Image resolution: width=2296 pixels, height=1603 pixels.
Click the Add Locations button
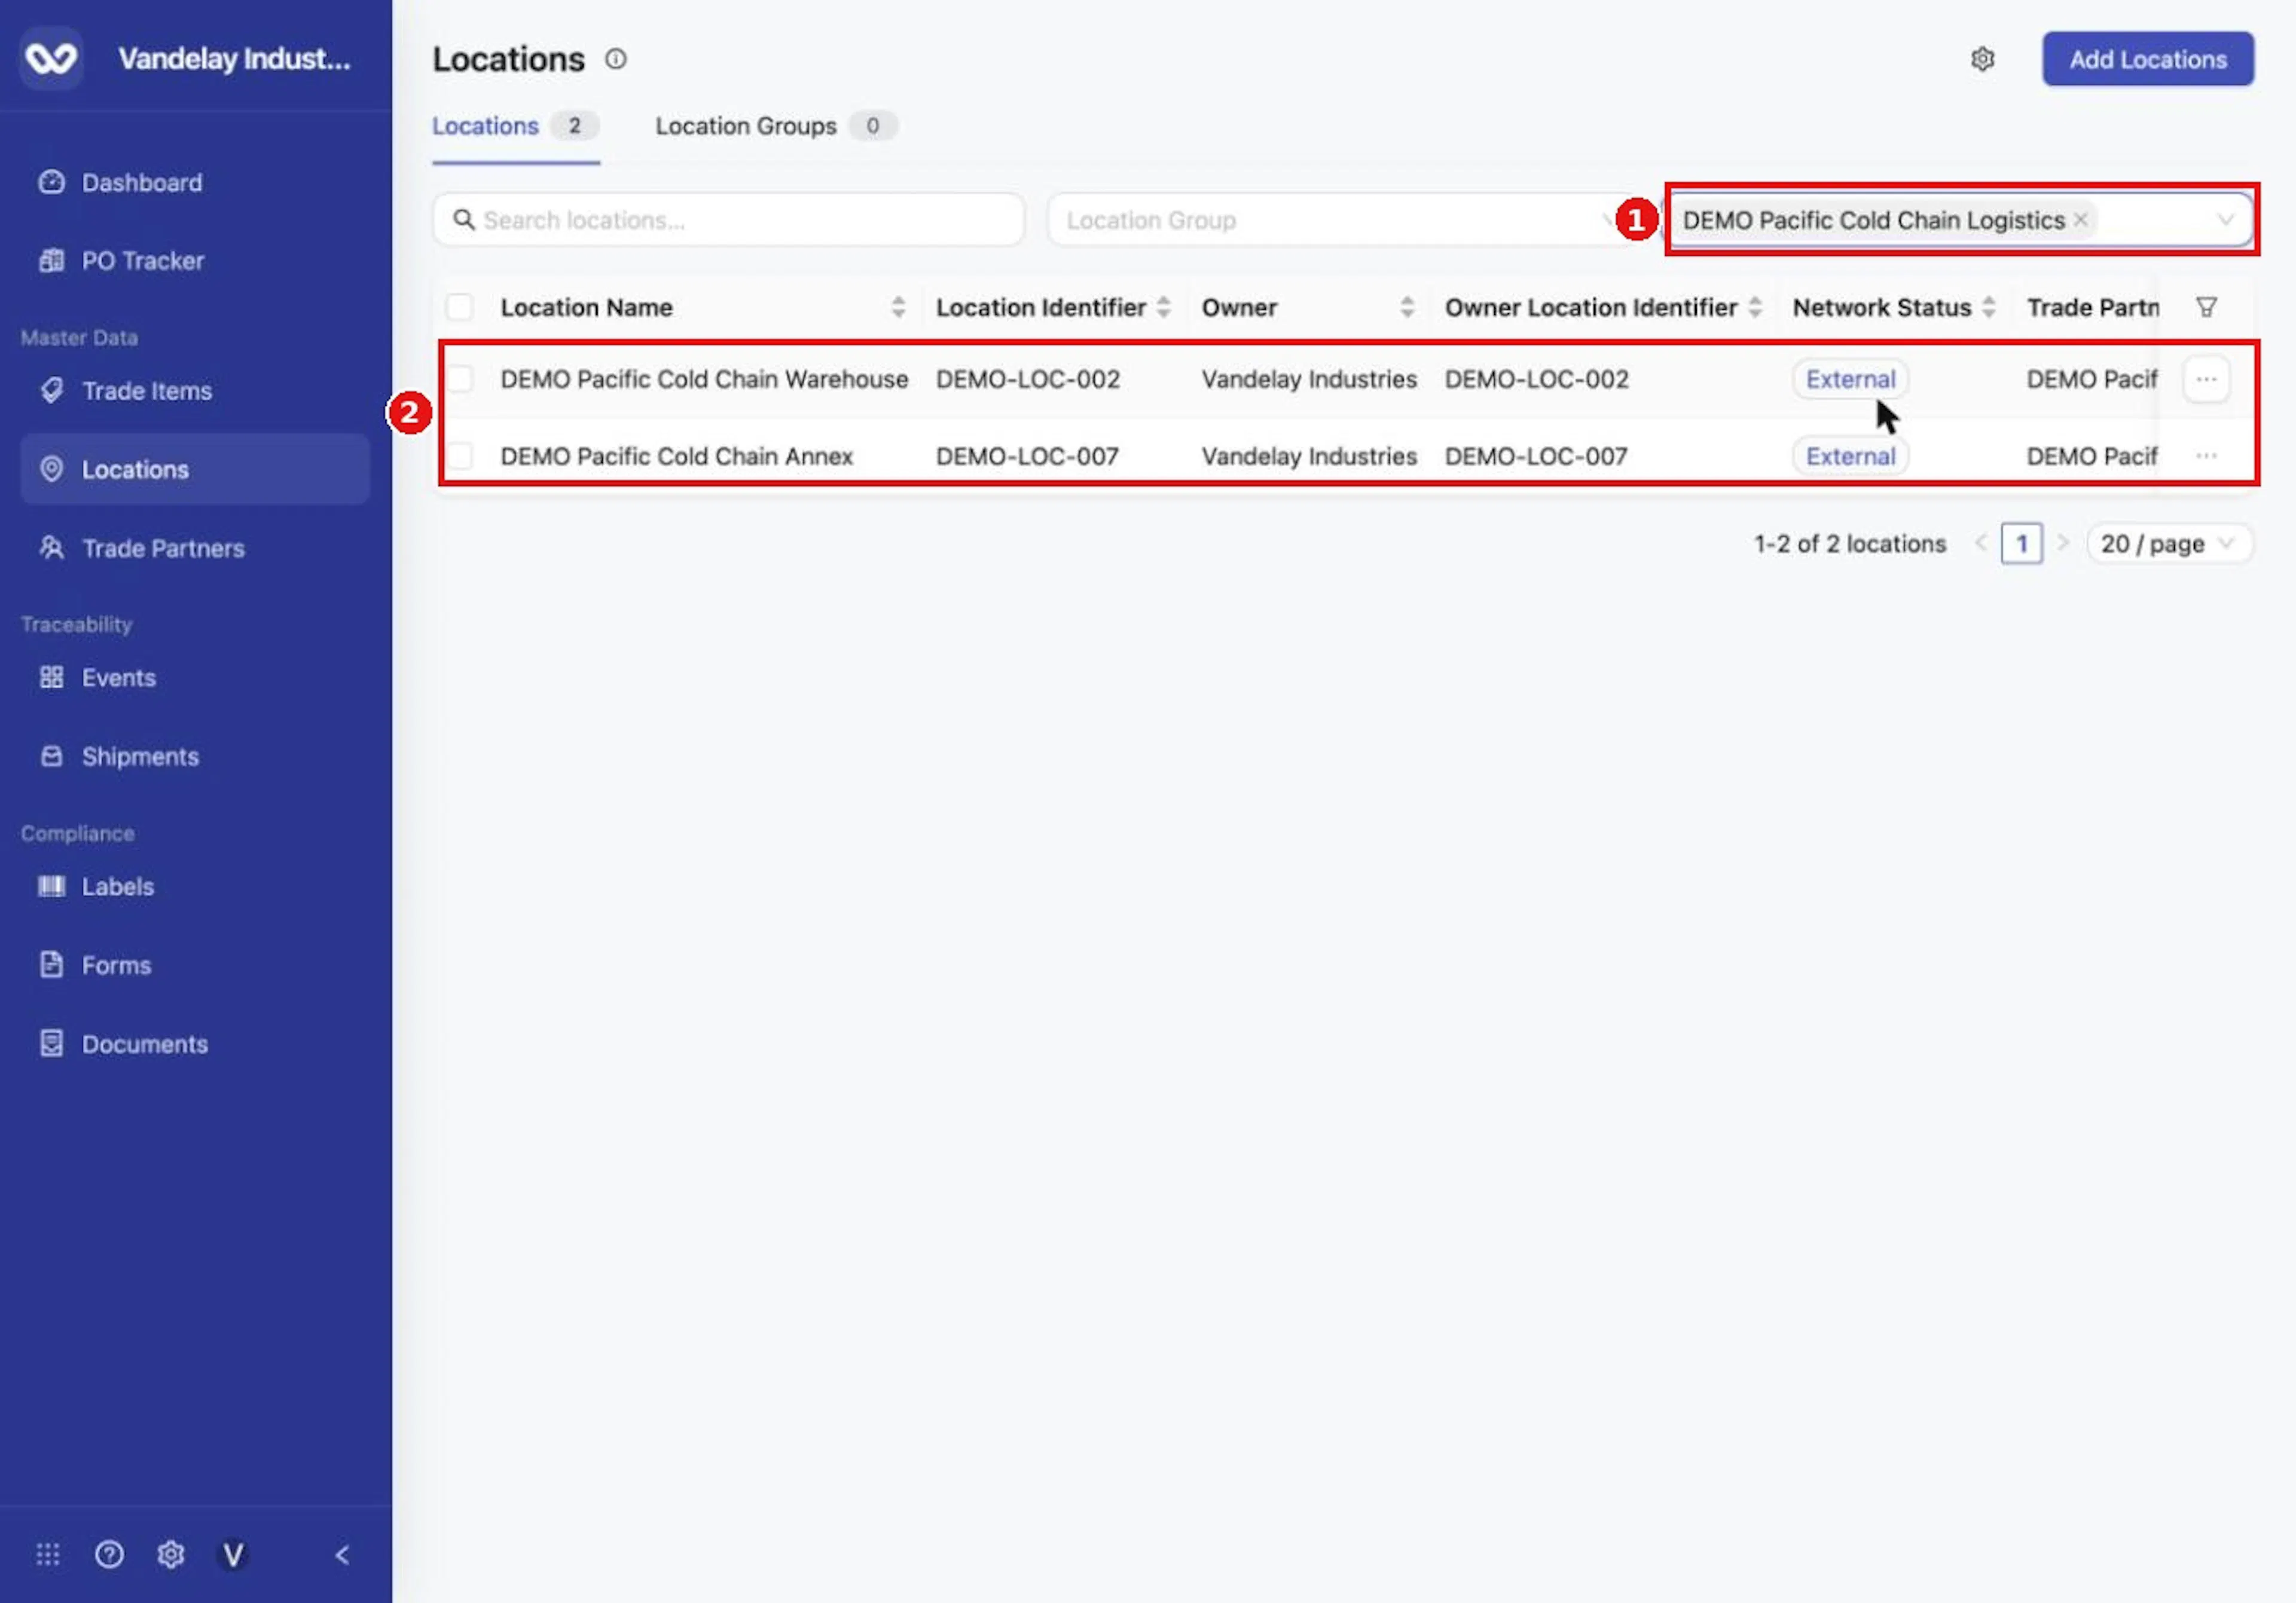tap(2148, 59)
